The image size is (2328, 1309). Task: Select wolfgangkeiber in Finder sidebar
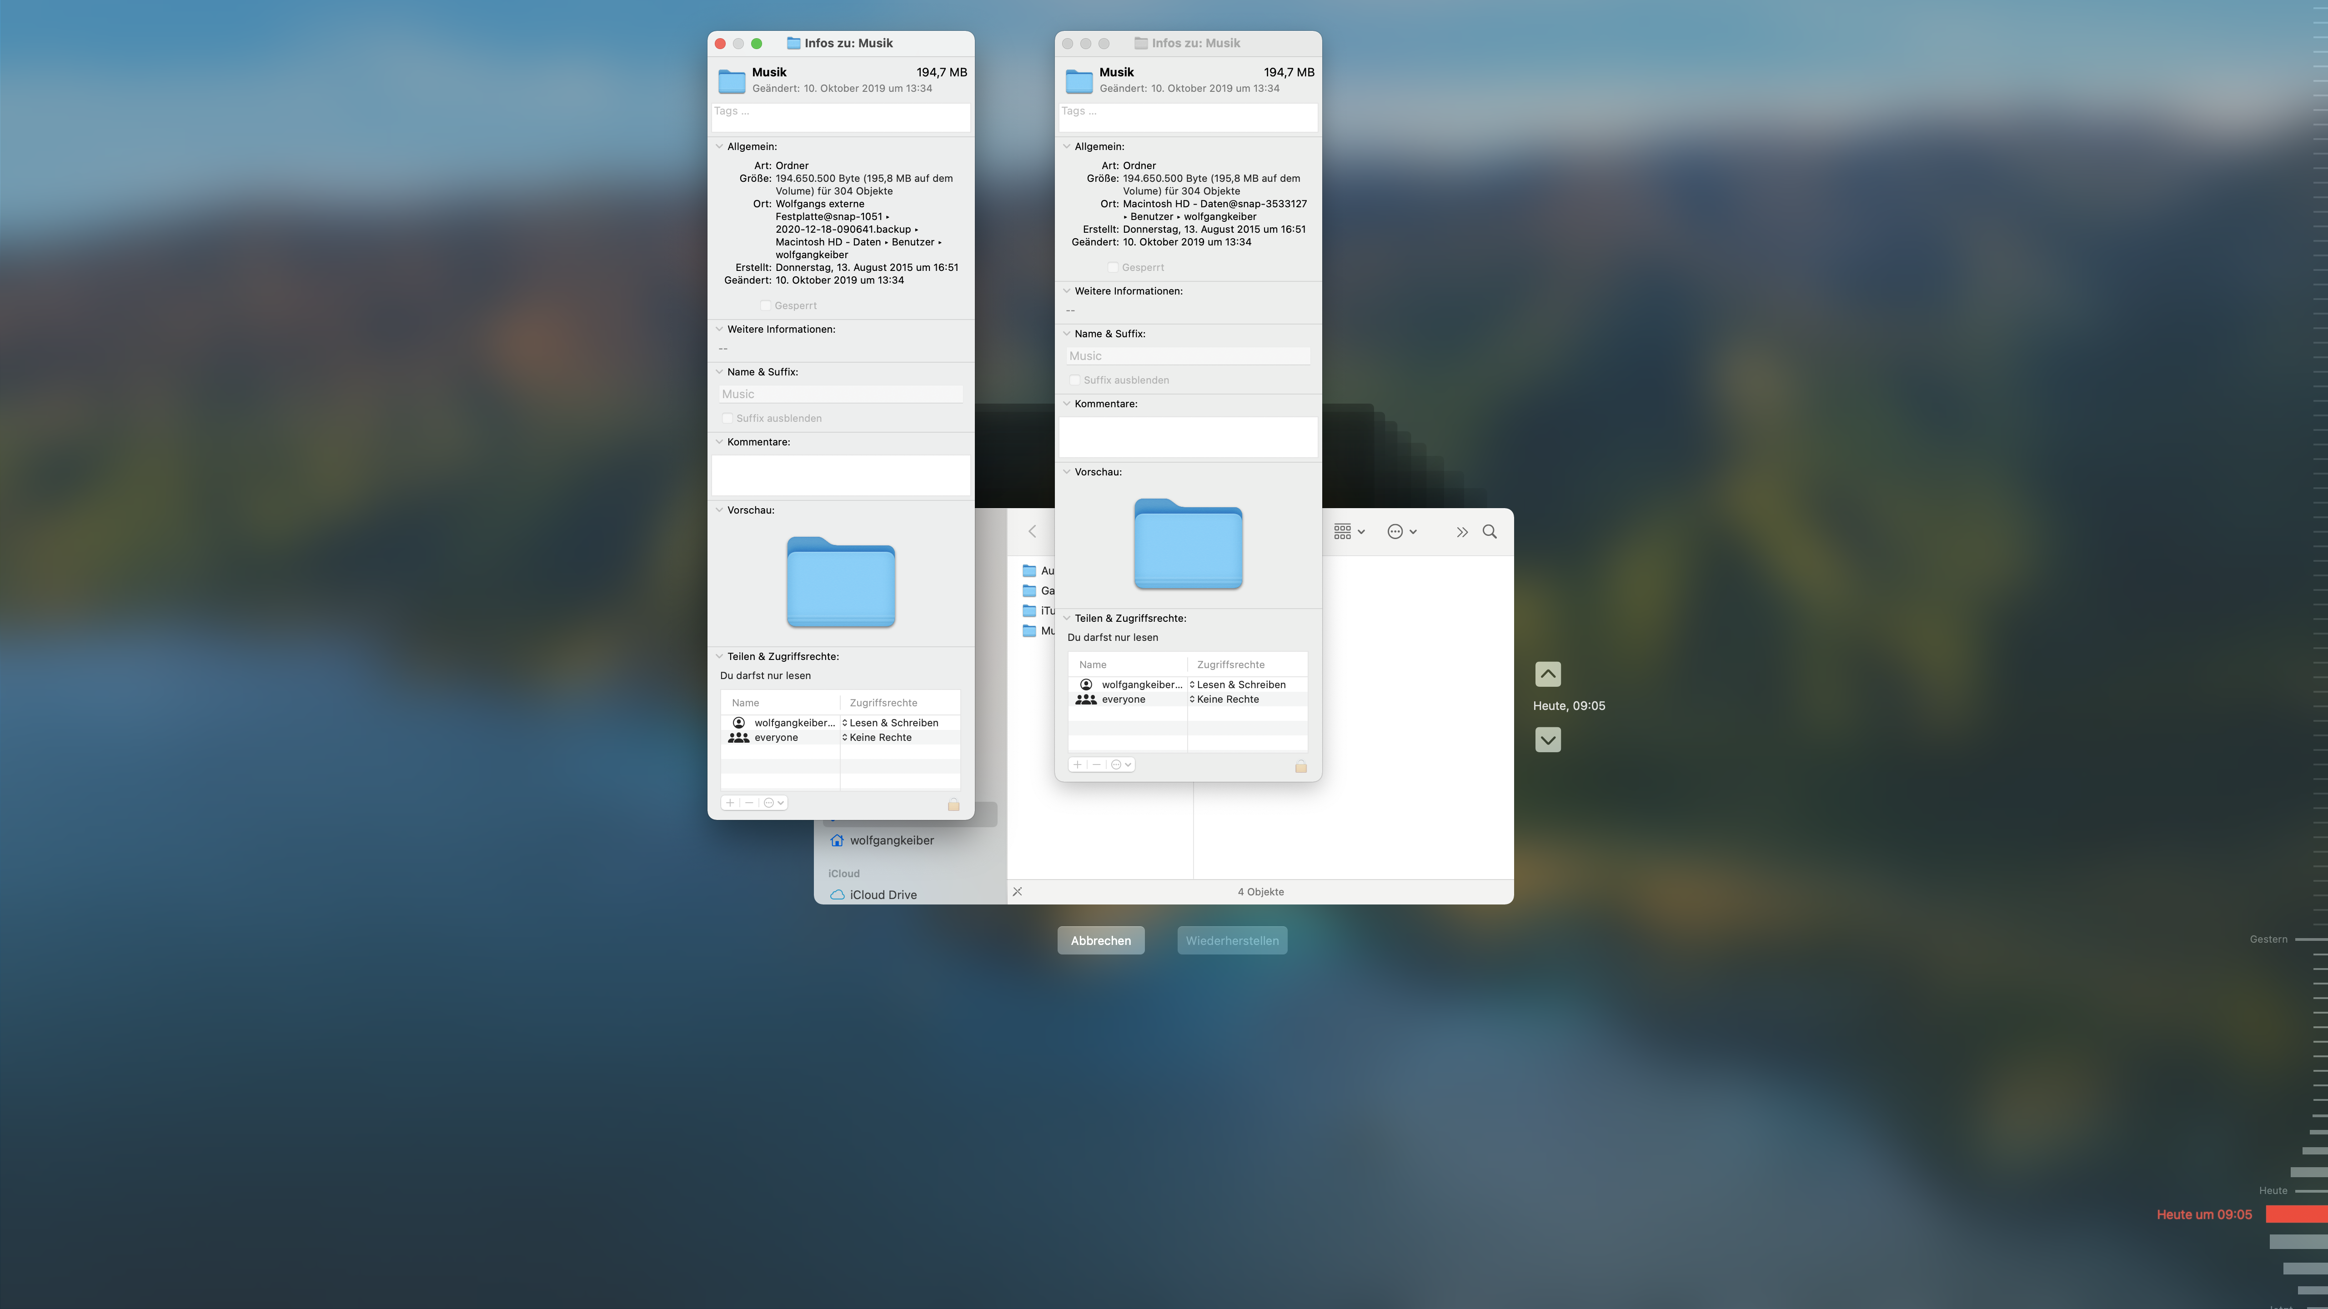[x=890, y=840]
